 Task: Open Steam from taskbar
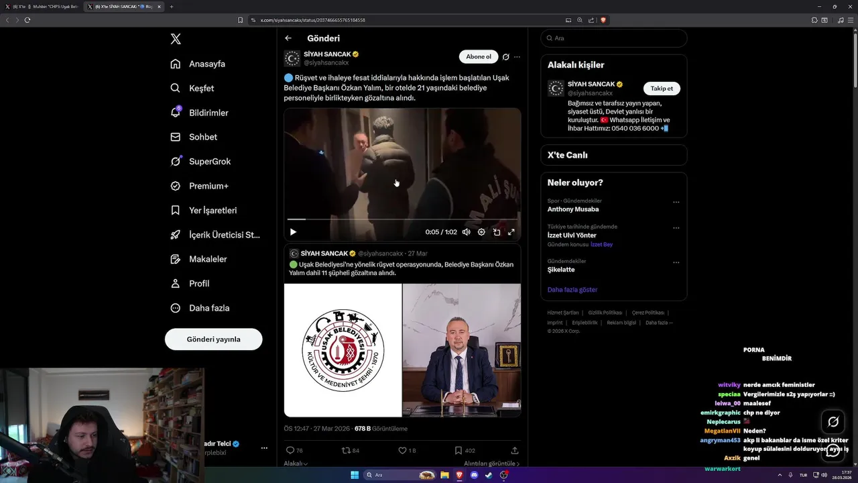(x=489, y=475)
